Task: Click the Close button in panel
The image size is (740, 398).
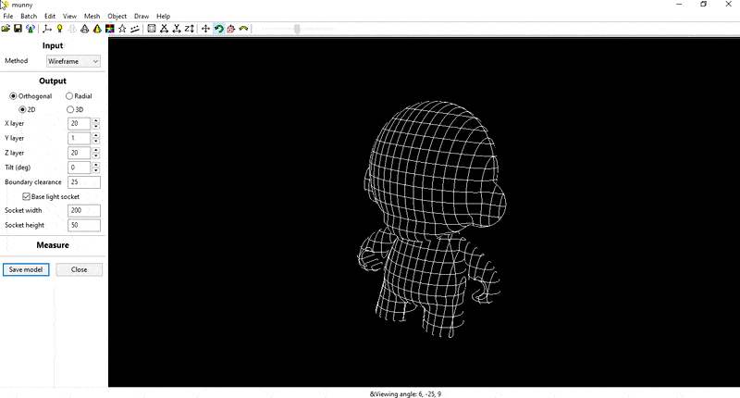Action: pos(79,269)
